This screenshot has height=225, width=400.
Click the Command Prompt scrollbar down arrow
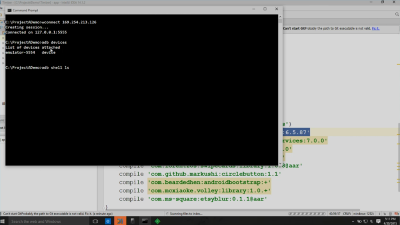[280, 164]
